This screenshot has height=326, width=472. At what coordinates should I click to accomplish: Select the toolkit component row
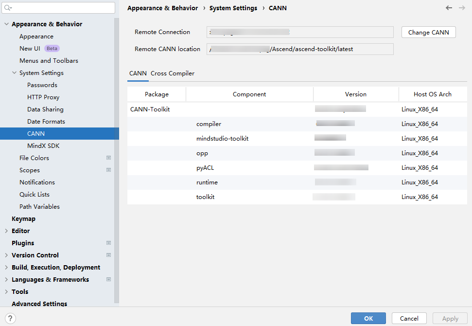tap(297, 197)
